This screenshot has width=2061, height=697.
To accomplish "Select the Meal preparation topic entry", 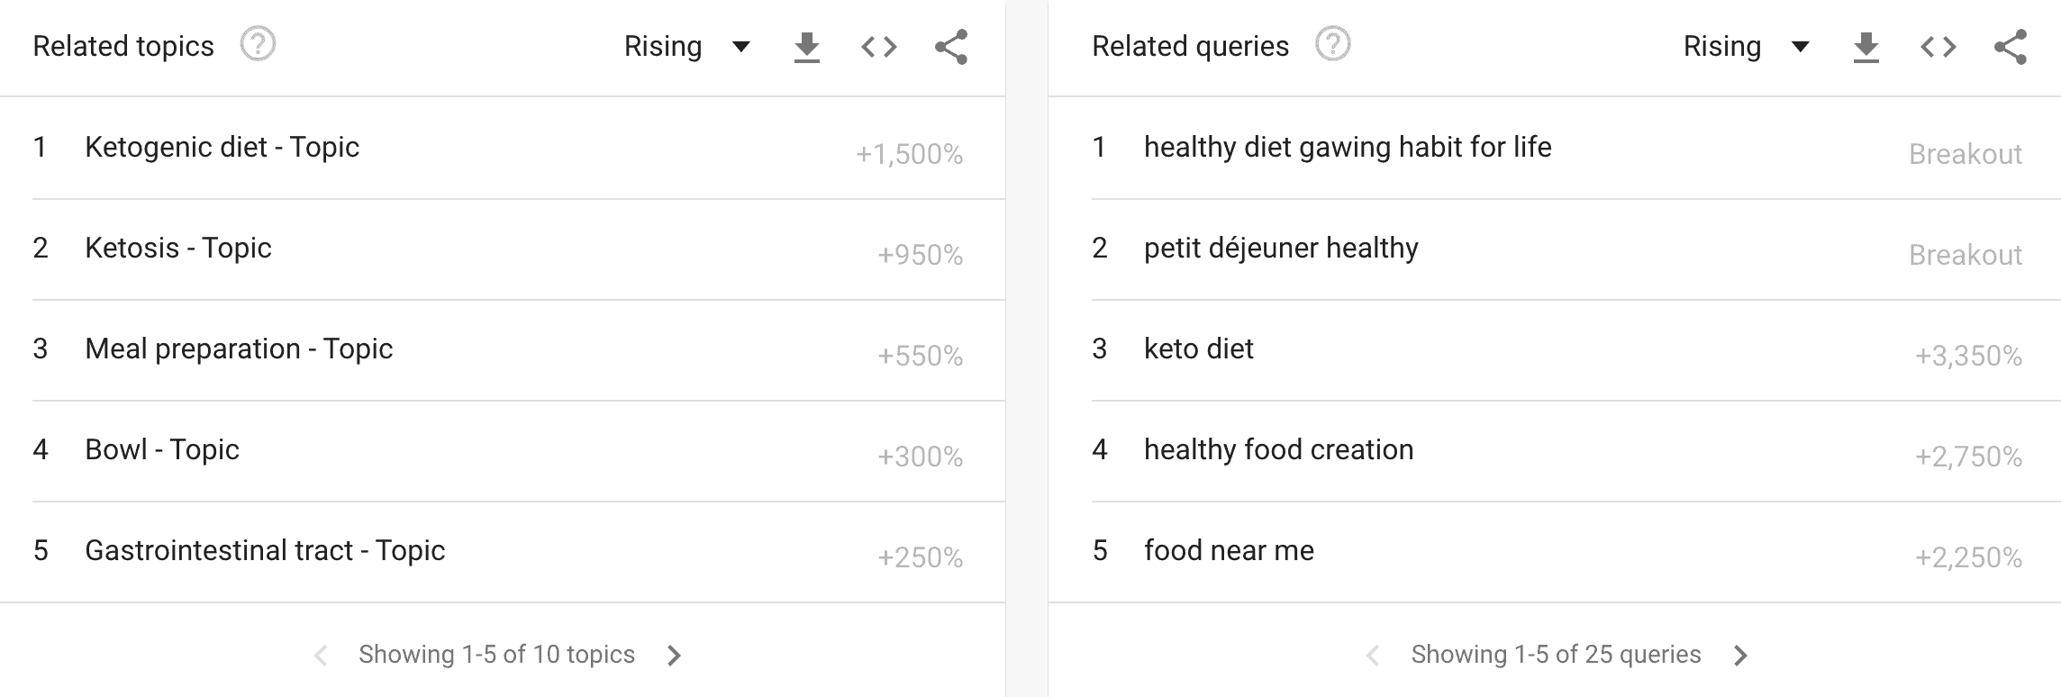I will tap(239, 348).
